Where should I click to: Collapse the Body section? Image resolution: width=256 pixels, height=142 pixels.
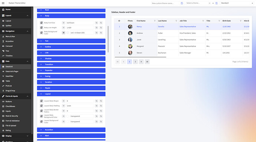[71, 16]
